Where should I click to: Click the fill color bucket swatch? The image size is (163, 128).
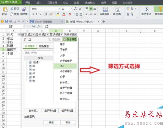click(x=58, y=14)
